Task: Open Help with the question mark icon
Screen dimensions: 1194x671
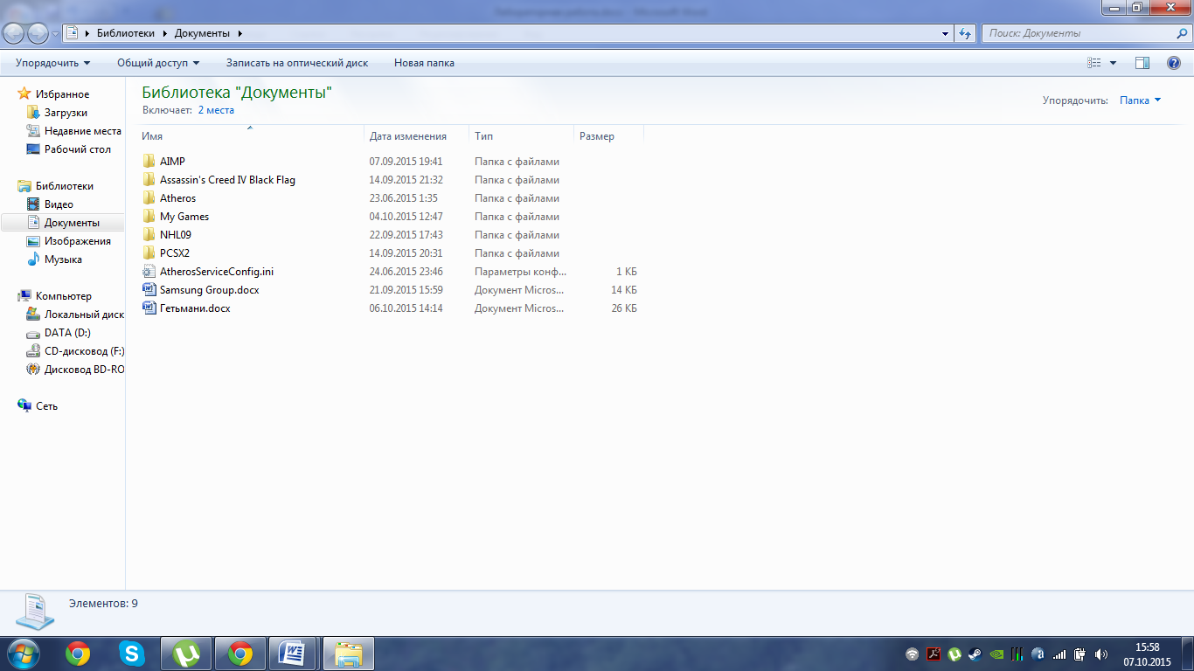Action: tap(1174, 63)
